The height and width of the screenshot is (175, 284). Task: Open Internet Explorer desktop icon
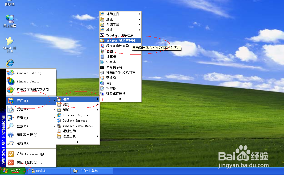[x=10, y=62]
